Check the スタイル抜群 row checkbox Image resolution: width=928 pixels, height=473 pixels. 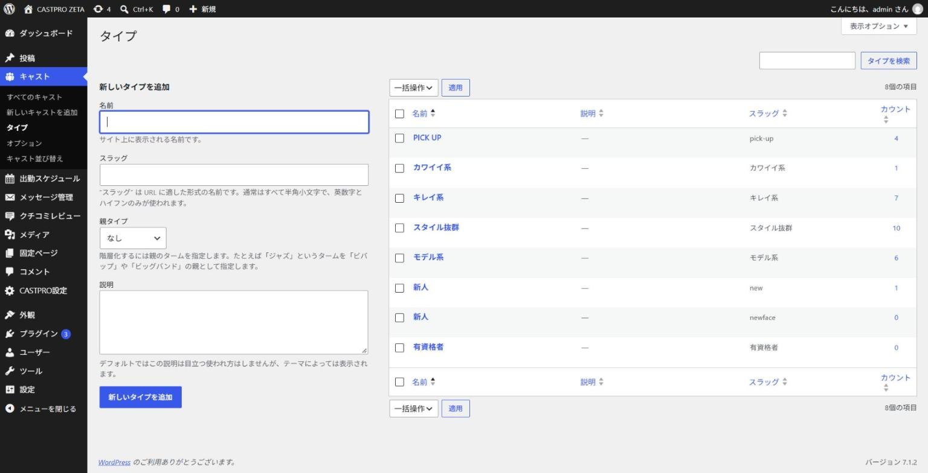(399, 228)
